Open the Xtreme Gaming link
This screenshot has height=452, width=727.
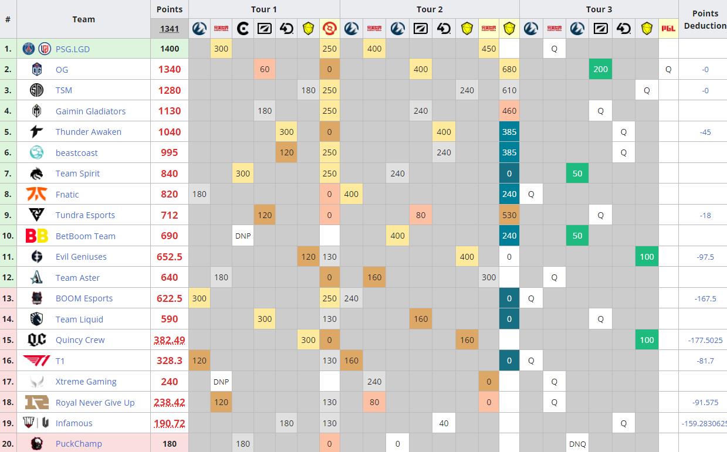[86, 382]
